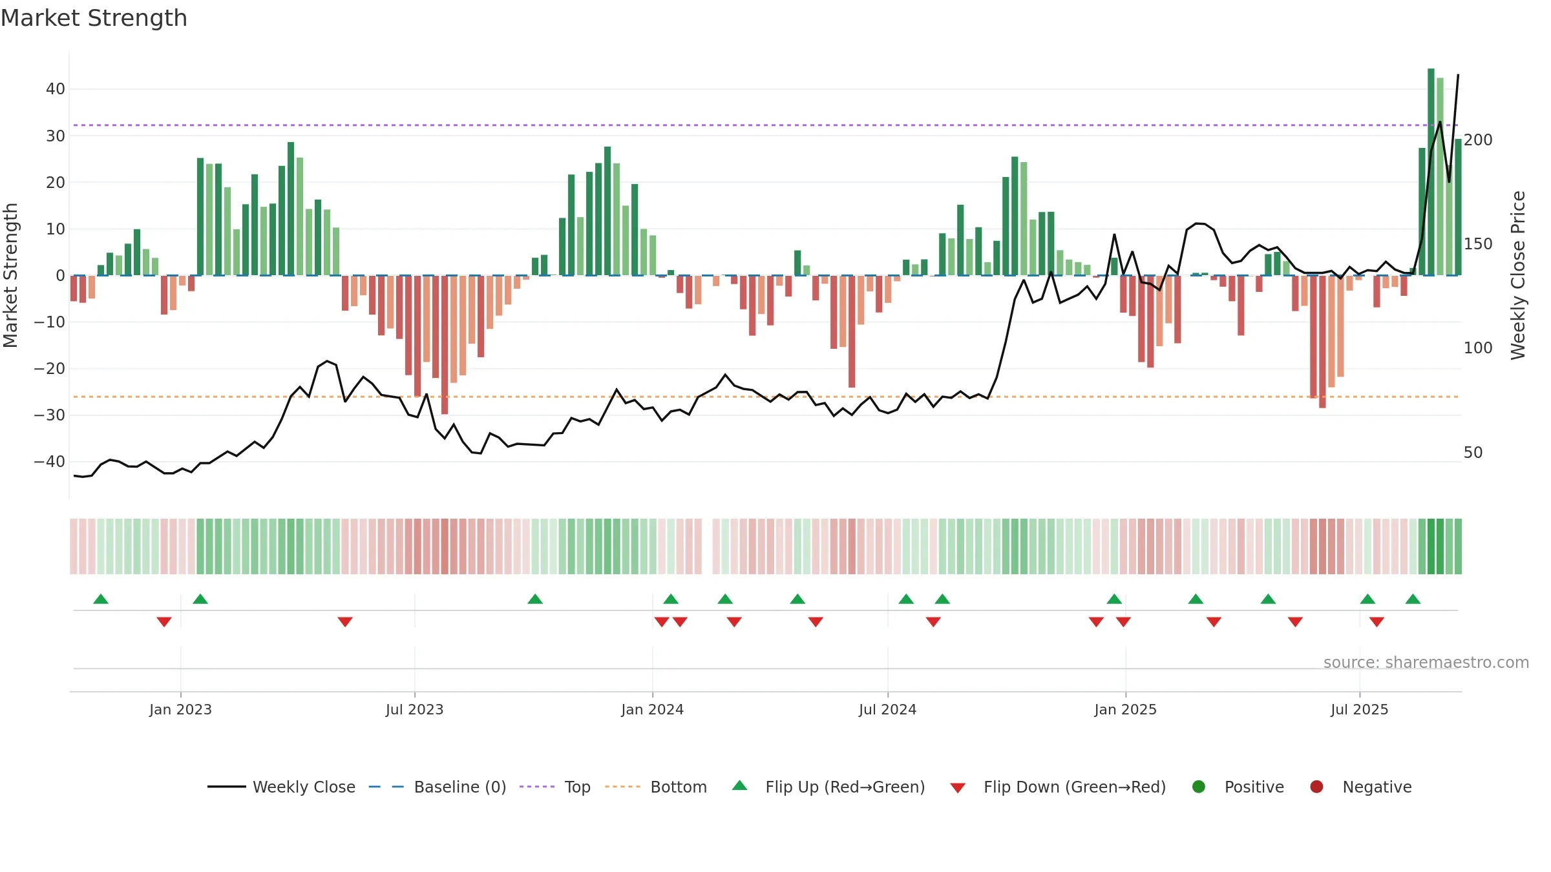Click the Jan 2025 x-axis label
This screenshot has height=872, width=1551.
1126,709
